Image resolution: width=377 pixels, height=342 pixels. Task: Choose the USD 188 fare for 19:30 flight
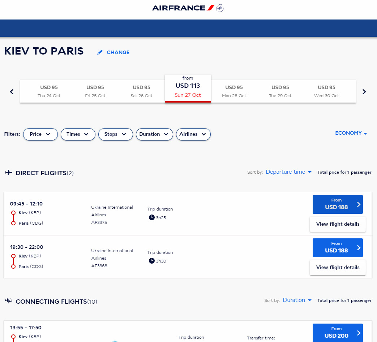click(x=338, y=248)
